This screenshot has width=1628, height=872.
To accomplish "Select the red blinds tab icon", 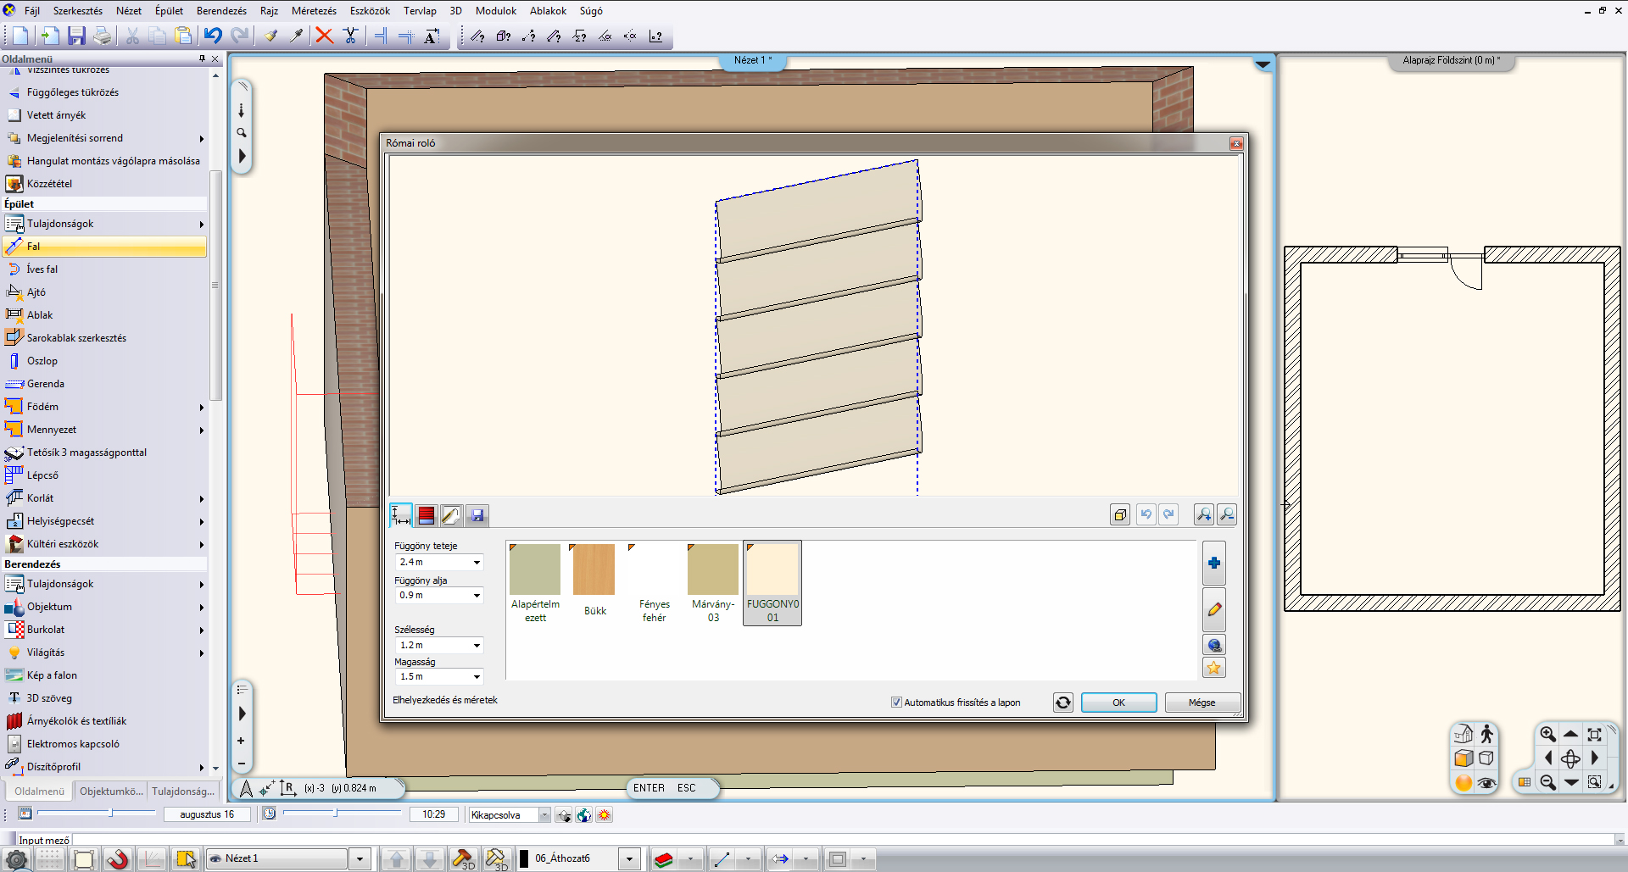I will click(426, 515).
